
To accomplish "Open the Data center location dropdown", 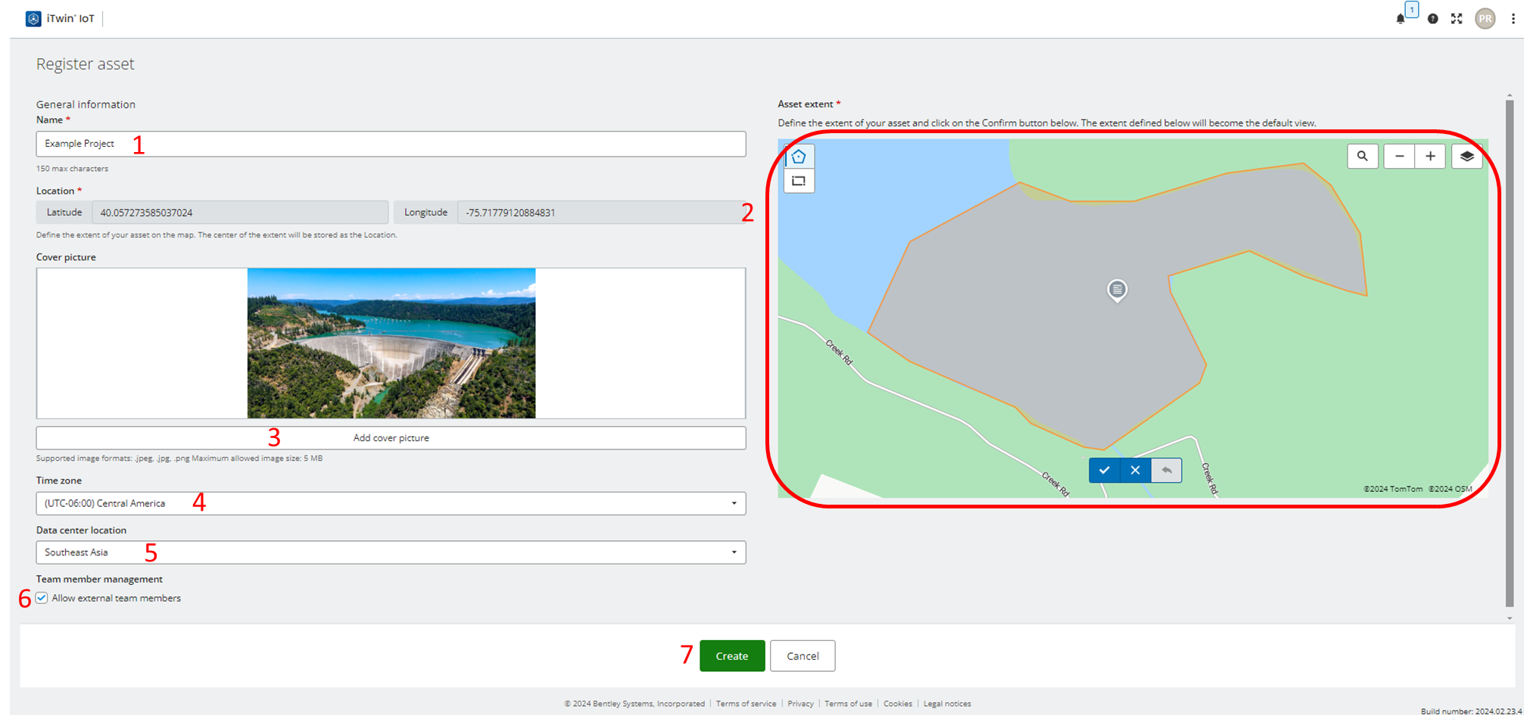I will (732, 552).
